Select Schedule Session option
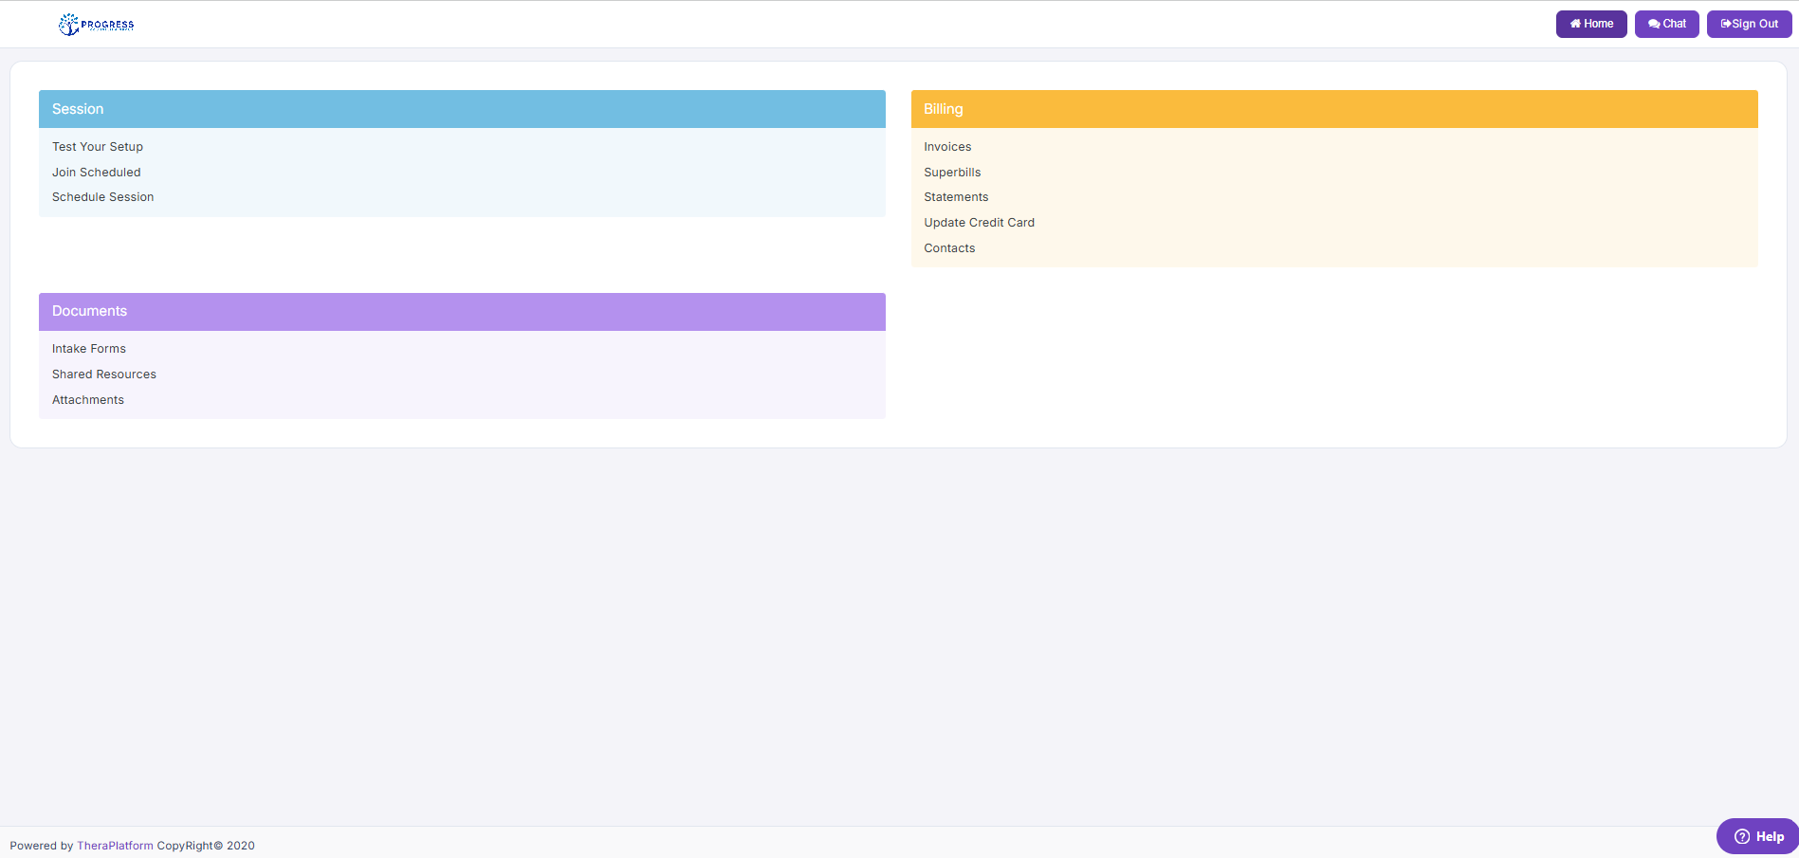 [x=102, y=197]
